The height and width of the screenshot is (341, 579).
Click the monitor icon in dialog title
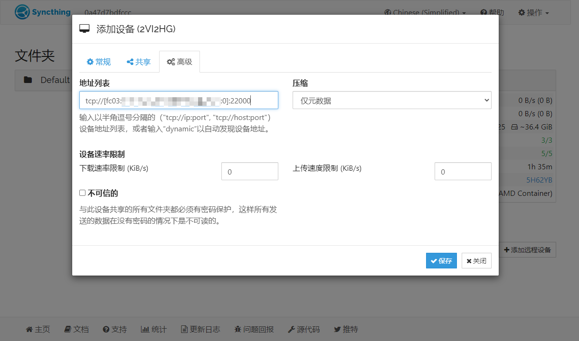click(84, 29)
